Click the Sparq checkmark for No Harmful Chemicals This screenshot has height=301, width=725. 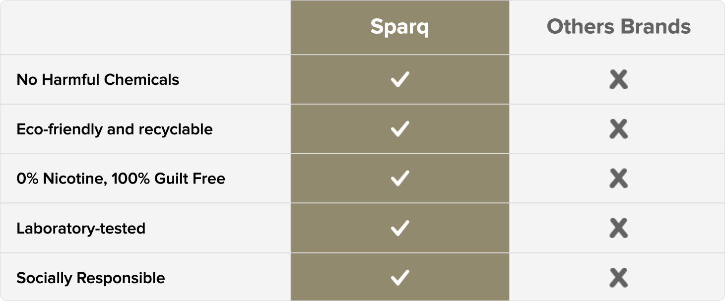(399, 79)
